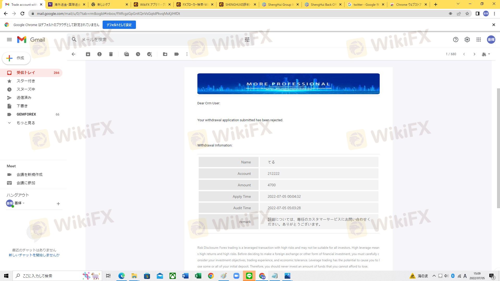Viewport: 500px width, 281px height.
Task: Click 新しいチャットを開始しませんか link
Action: [x=34, y=255]
